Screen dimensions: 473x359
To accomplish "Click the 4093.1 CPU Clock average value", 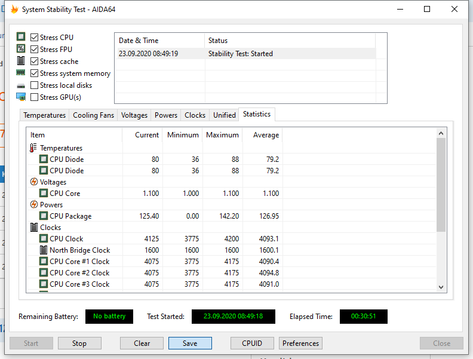I will click(269, 238).
